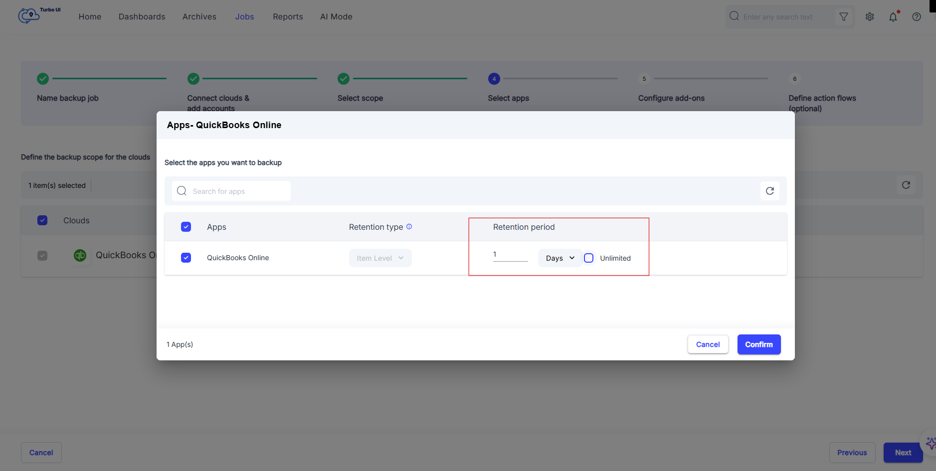Click the step 5 Configure add-ons indicator

pyautogui.click(x=644, y=79)
